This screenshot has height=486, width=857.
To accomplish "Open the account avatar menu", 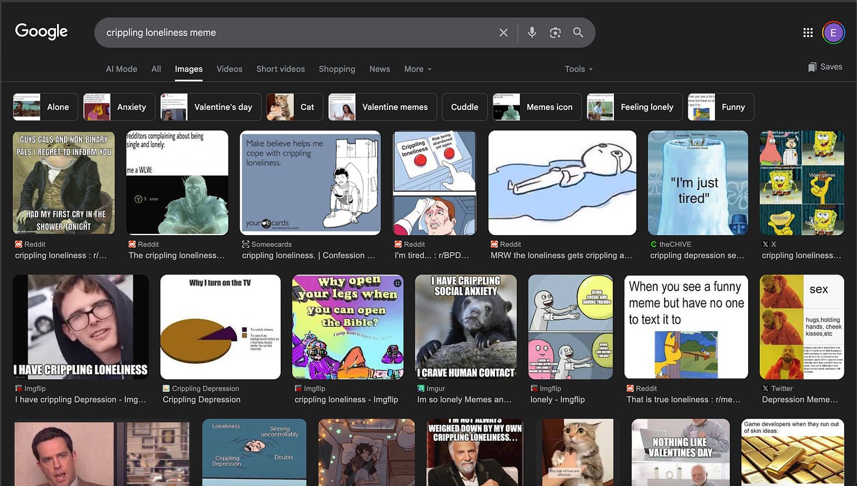I will (833, 33).
